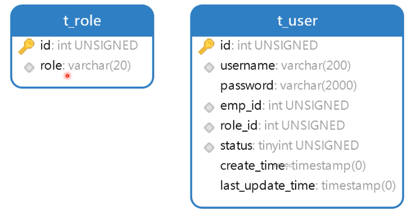Click the diamond icon beside role_id column
Viewport: 412px width, 216px height.
coord(209,127)
